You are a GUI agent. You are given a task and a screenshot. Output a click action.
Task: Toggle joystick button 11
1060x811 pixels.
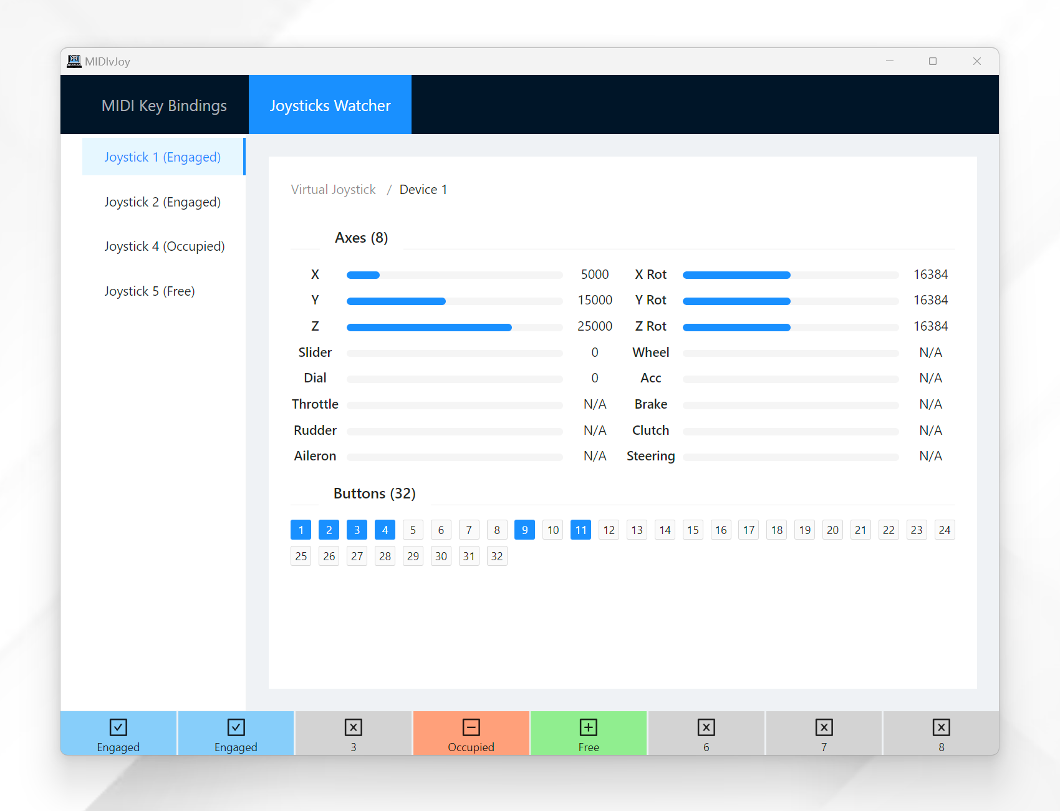(x=581, y=530)
